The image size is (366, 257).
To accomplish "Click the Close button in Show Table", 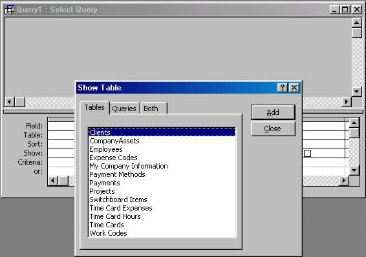I will coord(273,128).
